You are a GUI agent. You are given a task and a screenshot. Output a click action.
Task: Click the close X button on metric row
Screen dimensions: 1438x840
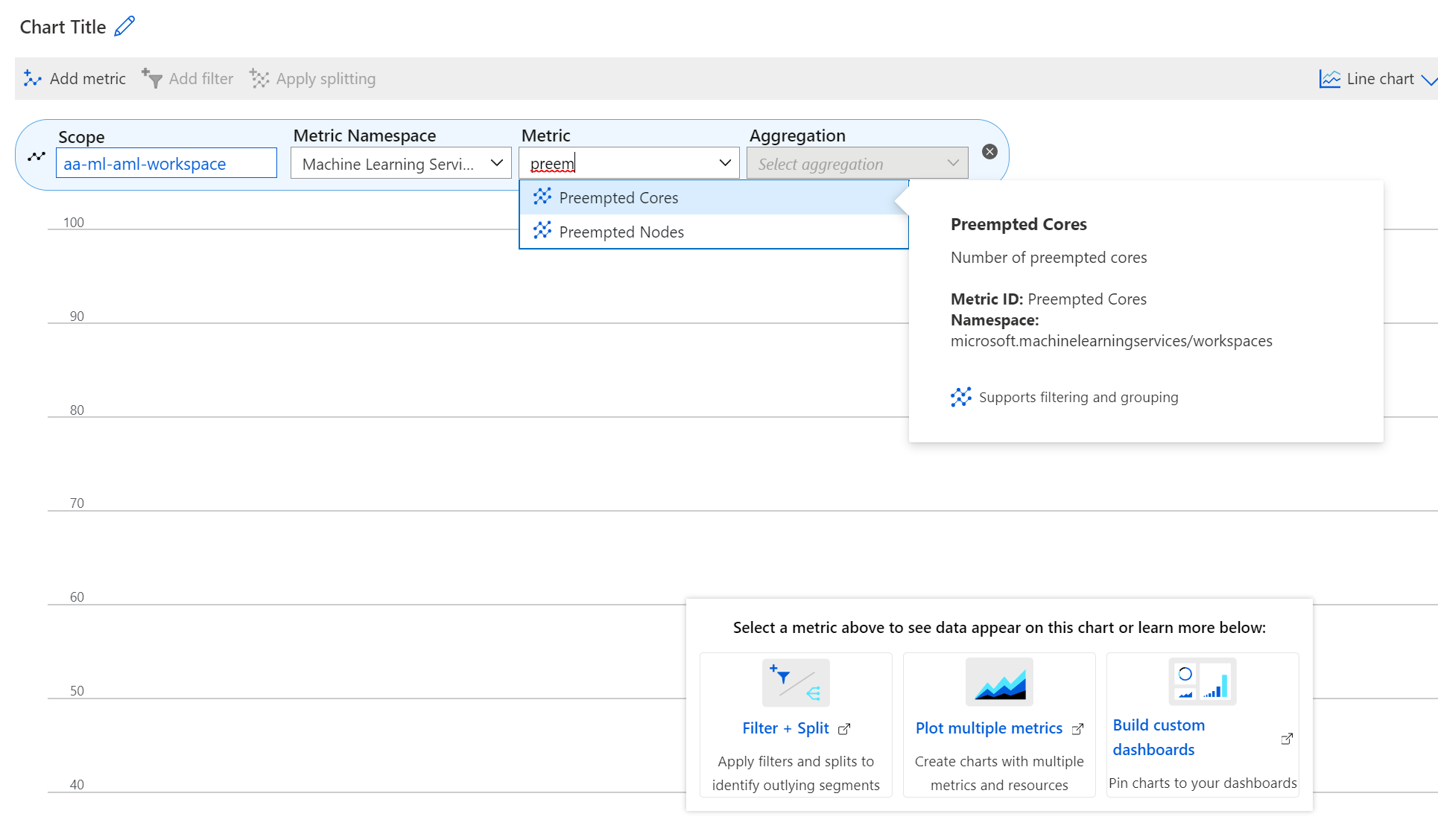point(989,151)
